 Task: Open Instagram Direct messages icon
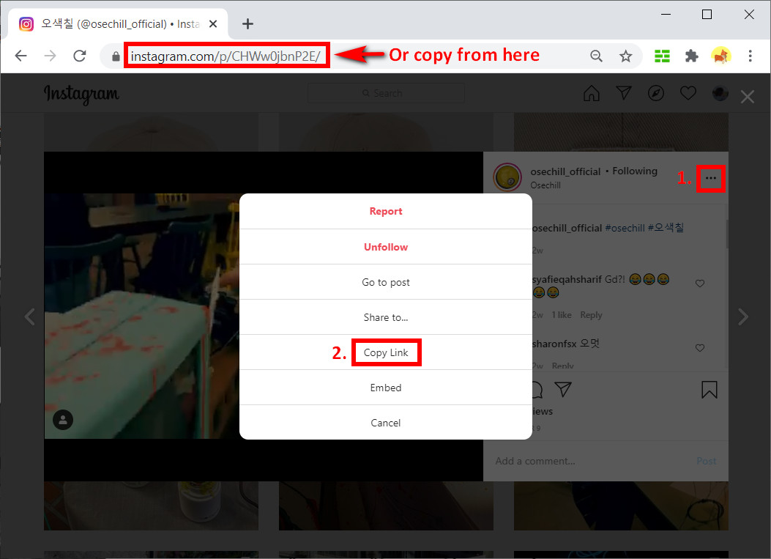(624, 93)
